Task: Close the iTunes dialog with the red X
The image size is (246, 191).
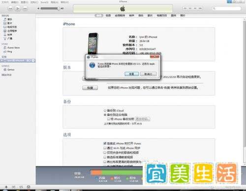Action: [x=154, y=57]
